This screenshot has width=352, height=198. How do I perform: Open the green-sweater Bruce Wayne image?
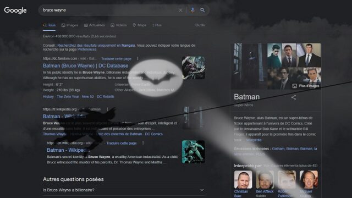(274, 55)
